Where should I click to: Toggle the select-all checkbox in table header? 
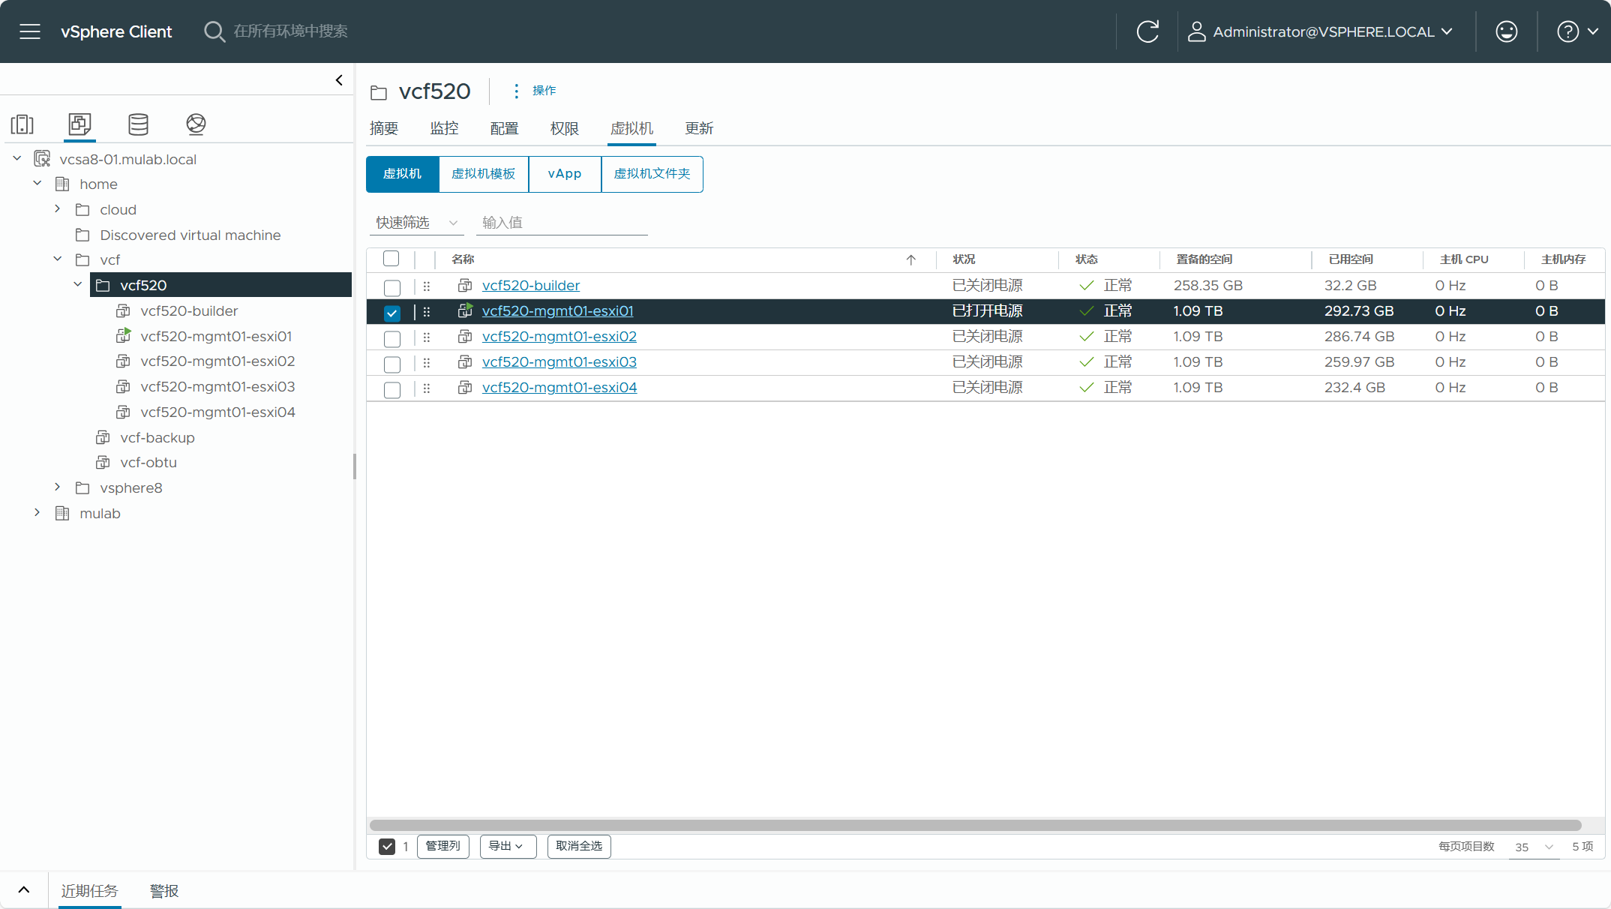pos(391,259)
